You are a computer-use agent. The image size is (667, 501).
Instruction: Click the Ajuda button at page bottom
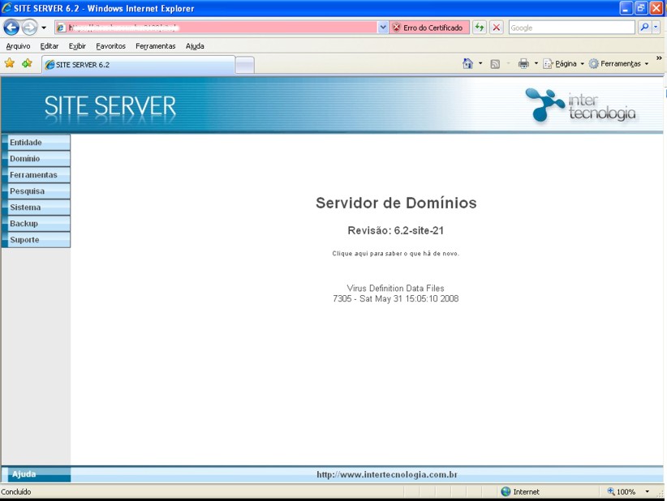(x=37, y=474)
